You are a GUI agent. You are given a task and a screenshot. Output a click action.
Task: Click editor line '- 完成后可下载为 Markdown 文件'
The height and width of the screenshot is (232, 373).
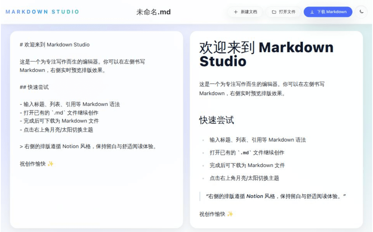pos(59,121)
